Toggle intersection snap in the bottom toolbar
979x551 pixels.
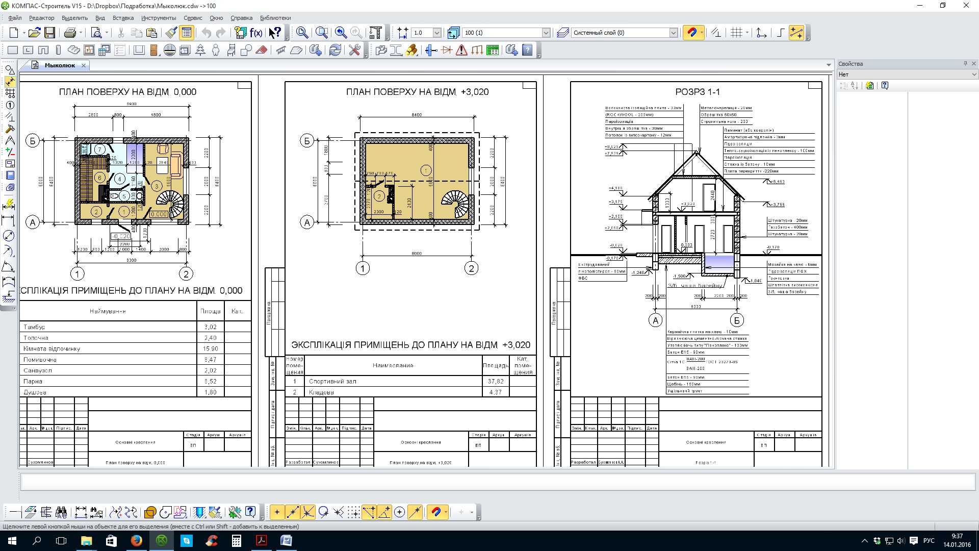point(307,512)
